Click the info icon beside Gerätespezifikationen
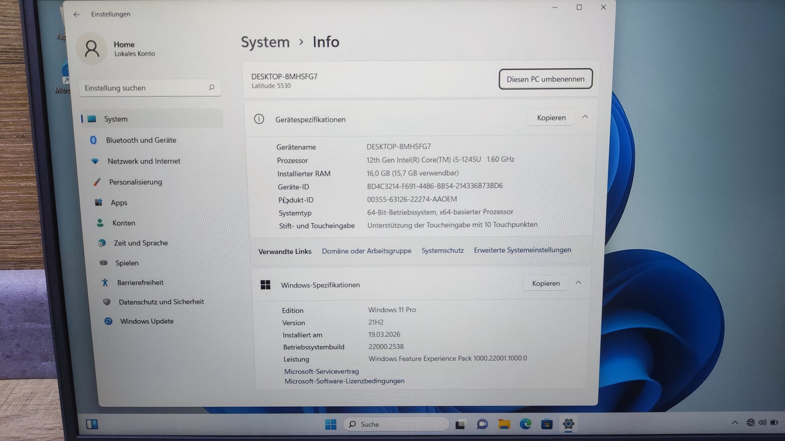 pyautogui.click(x=259, y=119)
